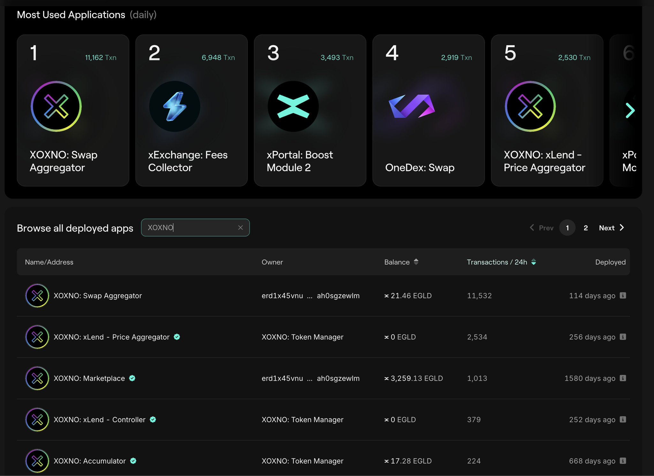654x476 pixels.
Task: Click the info icon beside 114 days ago
Action: coord(623,296)
